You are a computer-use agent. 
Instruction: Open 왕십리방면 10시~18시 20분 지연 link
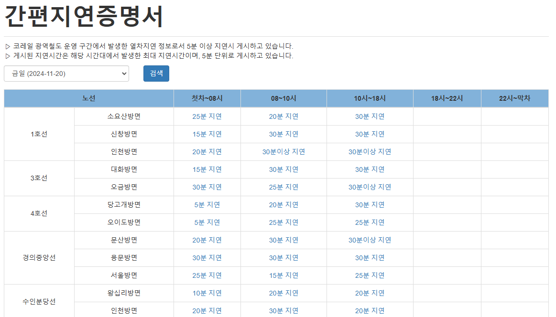(370, 293)
